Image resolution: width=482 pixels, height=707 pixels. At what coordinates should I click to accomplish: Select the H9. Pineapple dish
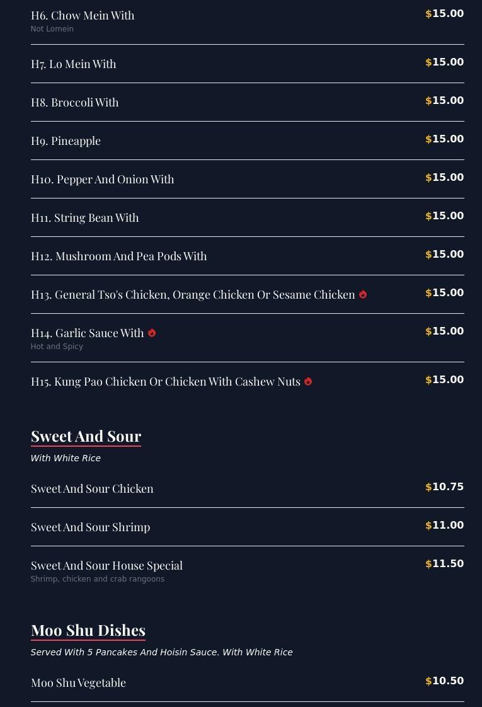tap(66, 141)
